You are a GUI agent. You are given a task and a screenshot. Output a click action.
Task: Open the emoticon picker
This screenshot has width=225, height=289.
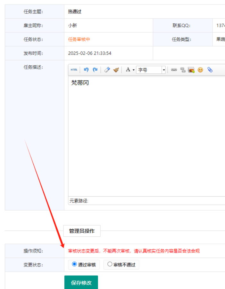(200, 70)
